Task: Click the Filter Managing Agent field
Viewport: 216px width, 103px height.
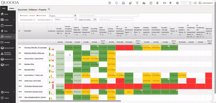Action: point(109,16)
